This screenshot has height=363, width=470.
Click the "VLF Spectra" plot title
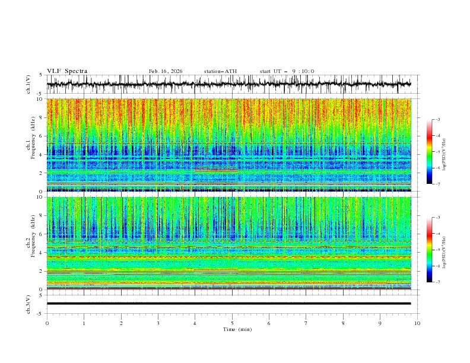(67, 71)
